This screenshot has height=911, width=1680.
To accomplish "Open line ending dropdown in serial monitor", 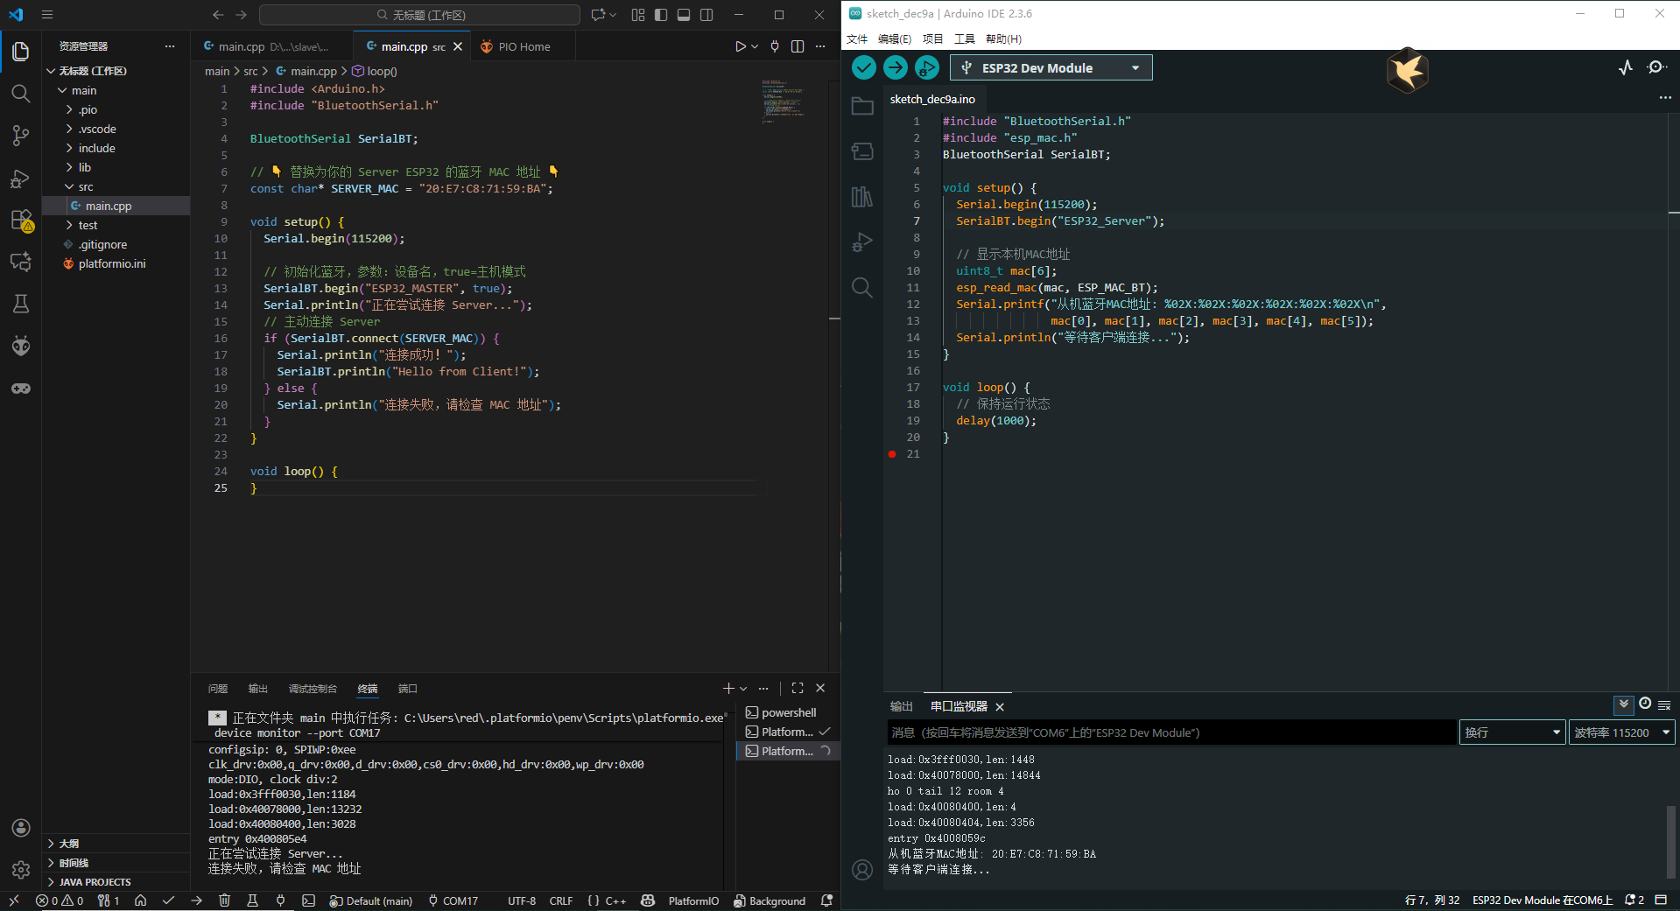I will tap(1512, 732).
